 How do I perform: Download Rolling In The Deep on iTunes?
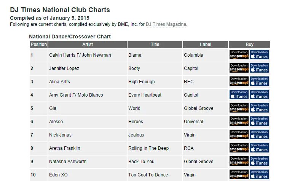point(259,148)
